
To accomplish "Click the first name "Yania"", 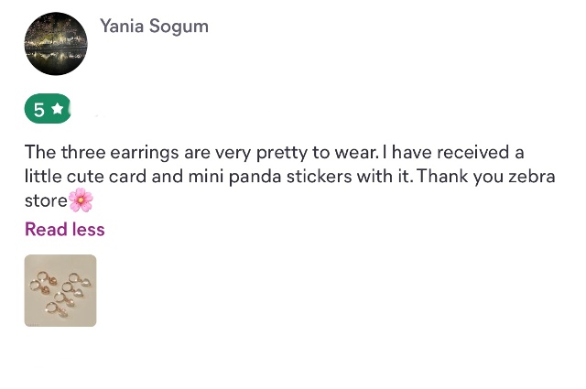I will 123,26.
